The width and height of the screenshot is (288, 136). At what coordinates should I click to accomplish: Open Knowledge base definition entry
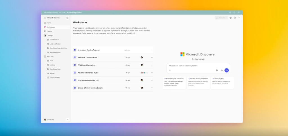(58, 48)
